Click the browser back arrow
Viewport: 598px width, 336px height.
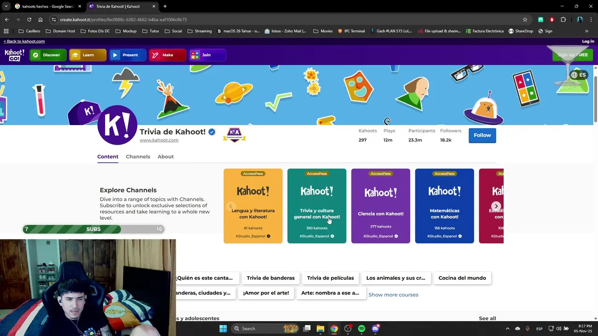pos(7,20)
